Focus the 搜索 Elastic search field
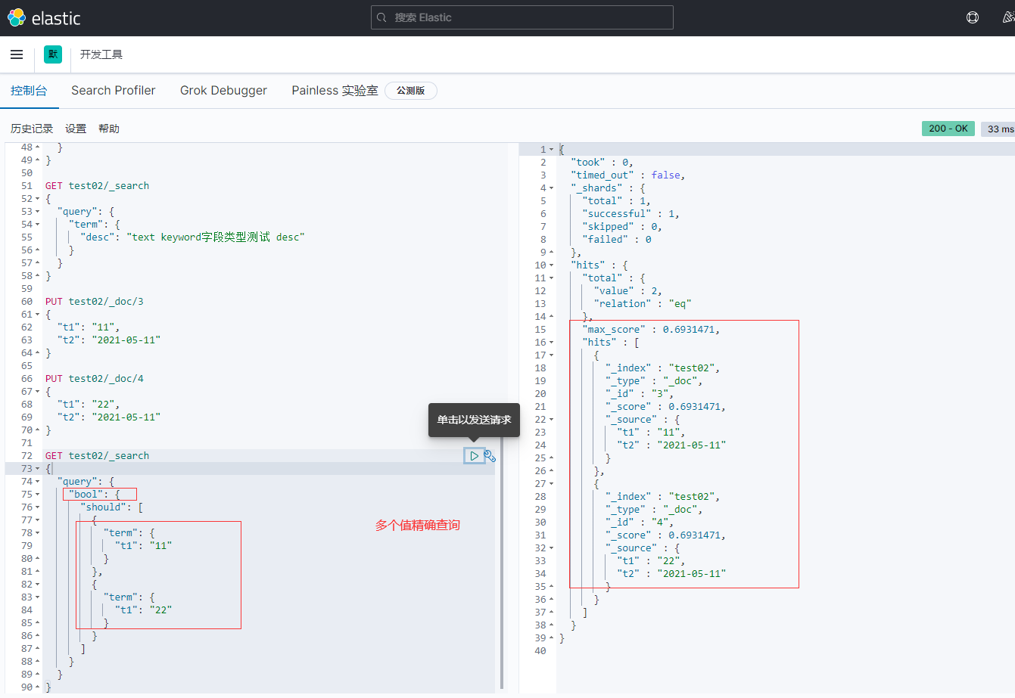Viewport: 1015px width, 698px height. click(x=522, y=17)
